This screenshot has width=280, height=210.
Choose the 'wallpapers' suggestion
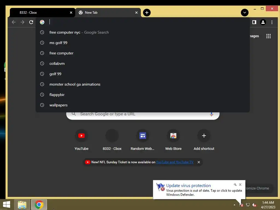coord(142,105)
